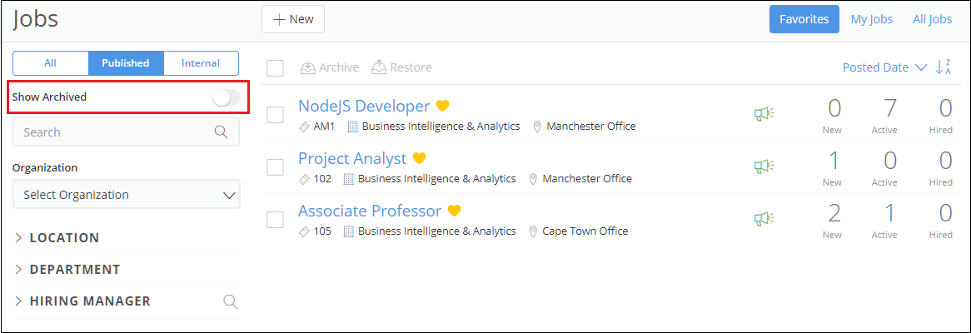Screen dimensions: 971x333
Task: Click the New job button
Action: 293,19
